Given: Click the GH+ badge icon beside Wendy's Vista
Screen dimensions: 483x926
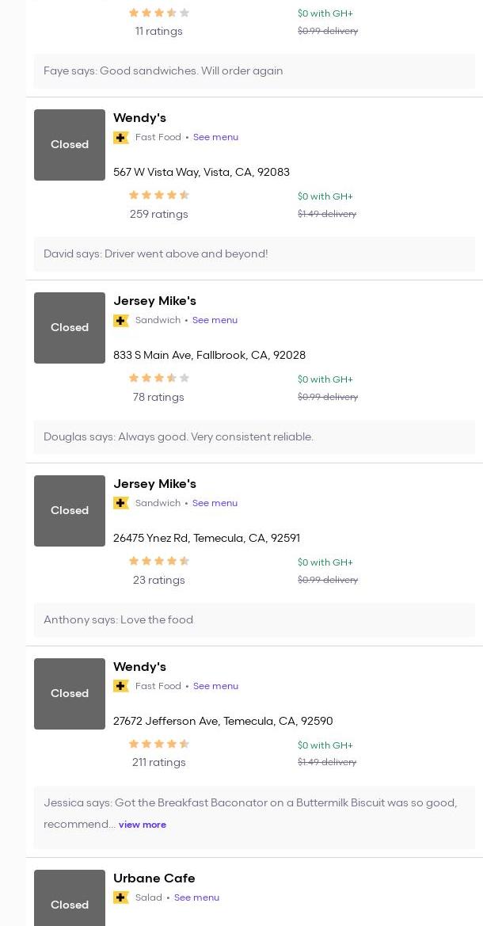Looking at the screenshot, I should (121, 138).
